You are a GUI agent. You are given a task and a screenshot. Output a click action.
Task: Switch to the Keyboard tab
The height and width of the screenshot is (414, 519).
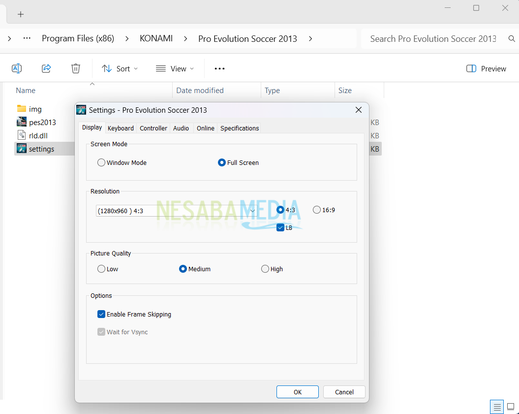pos(121,128)
